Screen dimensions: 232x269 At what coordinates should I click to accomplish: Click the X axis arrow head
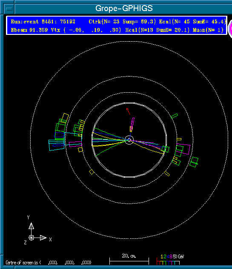43,238
